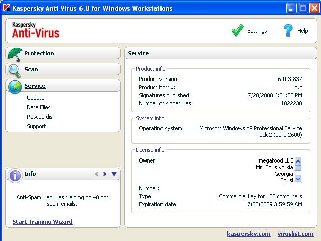Open Update under Service

pos(36,98)
